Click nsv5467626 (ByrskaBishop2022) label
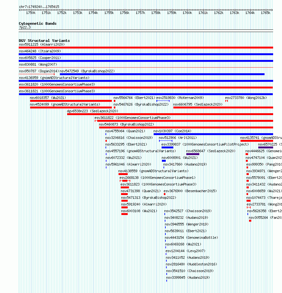Screen dimensions: 282x293 click(x=141, y=104)
